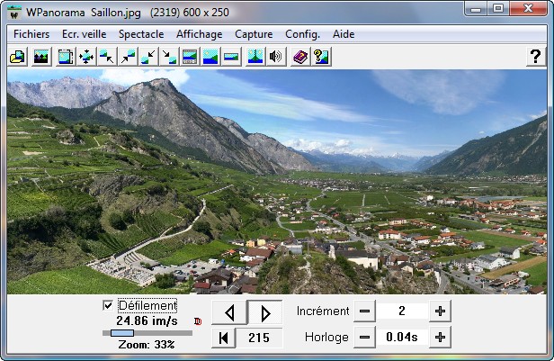The height and width of the screenshot is (361, 554).
Task: Click the image with control bar display icon
Action: point(190,57)
